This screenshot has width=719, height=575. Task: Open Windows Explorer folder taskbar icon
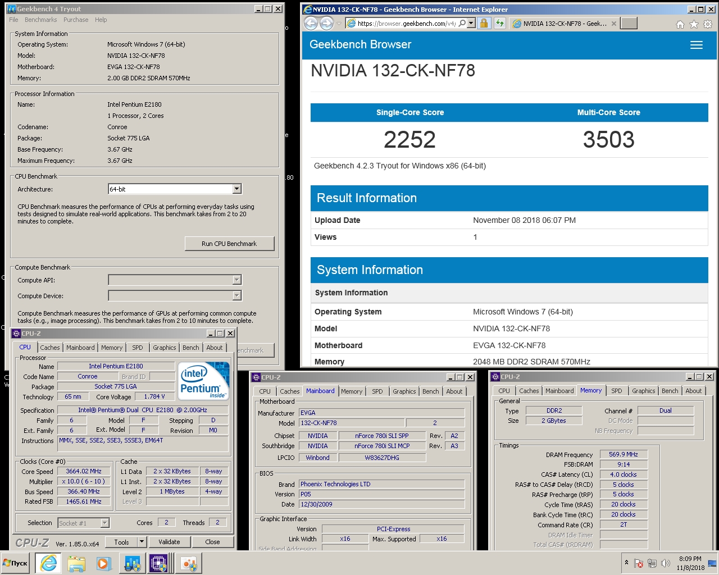tap(76, 563)
